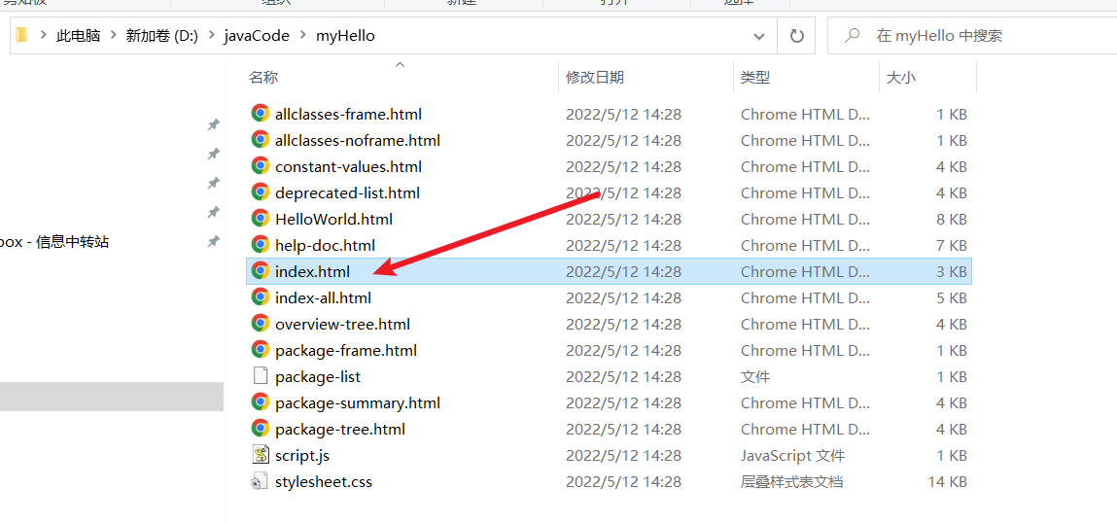Click the 文件 type cell of package-list
The image size is (1117, 523).
755,377
